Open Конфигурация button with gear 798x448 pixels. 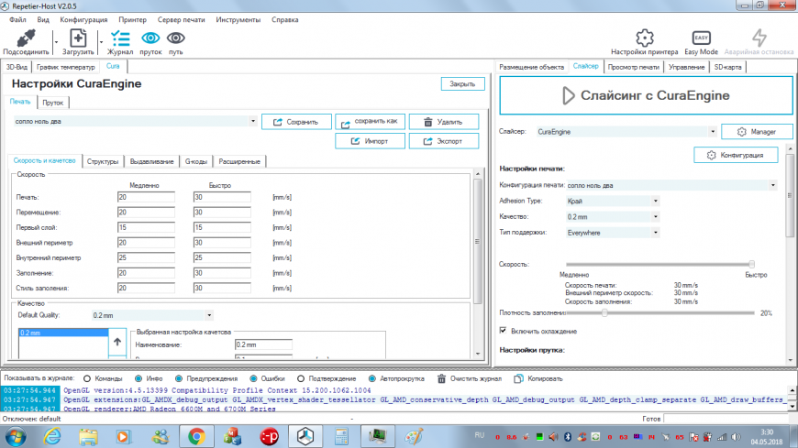[x=736, y=155]
